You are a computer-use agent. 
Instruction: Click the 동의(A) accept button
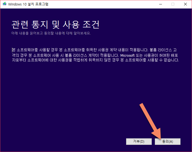click(167, 142)
